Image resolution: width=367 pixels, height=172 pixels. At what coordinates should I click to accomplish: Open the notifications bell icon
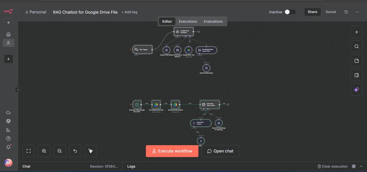pyautogui.click(x=8, y=147)
